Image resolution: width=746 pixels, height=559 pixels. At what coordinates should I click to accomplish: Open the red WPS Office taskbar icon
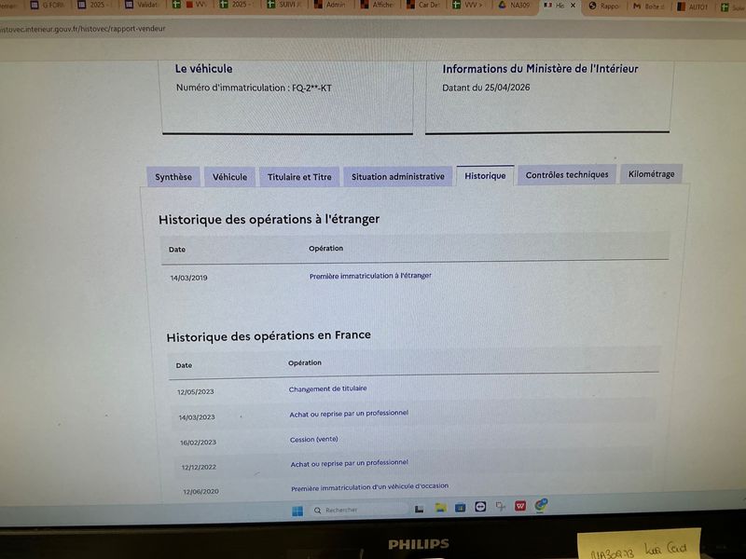click(x=520, y=506)
